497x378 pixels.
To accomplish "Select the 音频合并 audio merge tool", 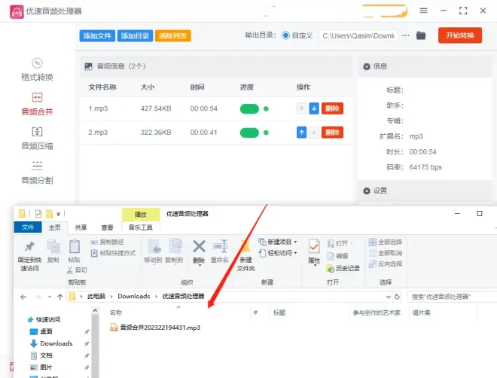I will pyautogui.click(x=37, y=104).
